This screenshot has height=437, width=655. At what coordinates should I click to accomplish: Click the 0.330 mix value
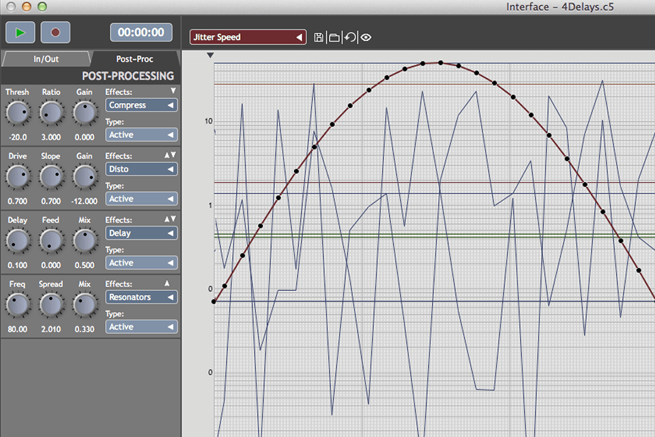coord(85,329)
